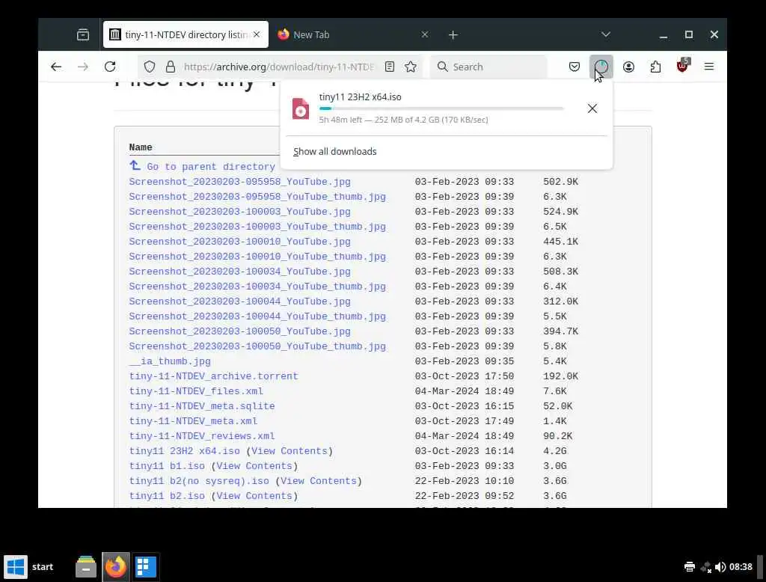Open Screenshot_20230203-095958_YouTube_thumb.jpg

pos(257,197)
